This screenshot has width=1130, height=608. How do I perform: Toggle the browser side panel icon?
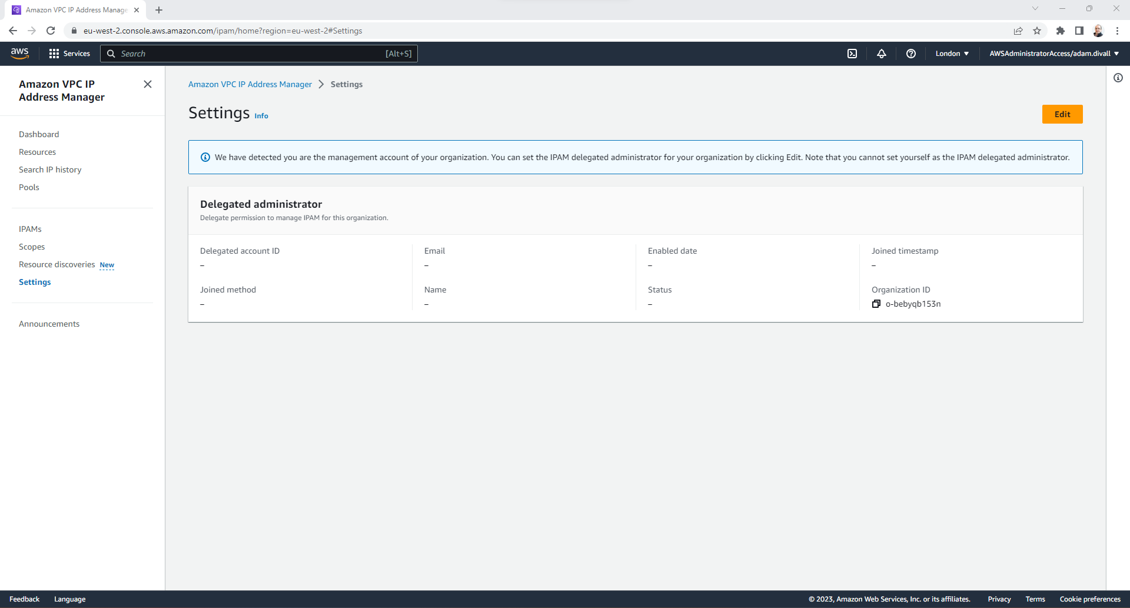[1079, 31]
